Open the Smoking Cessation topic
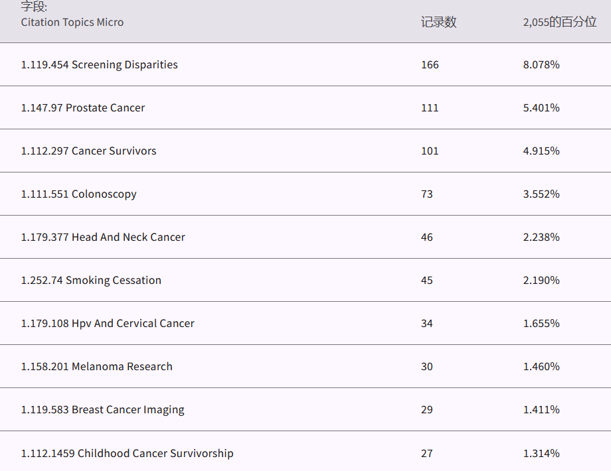Image resolution: width=611 pixels, height=471 pixels. click(91, 280)
